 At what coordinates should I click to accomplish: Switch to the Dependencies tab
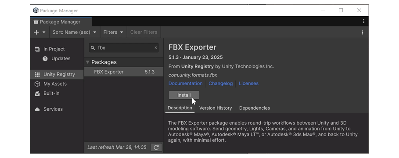click(255, 108)
